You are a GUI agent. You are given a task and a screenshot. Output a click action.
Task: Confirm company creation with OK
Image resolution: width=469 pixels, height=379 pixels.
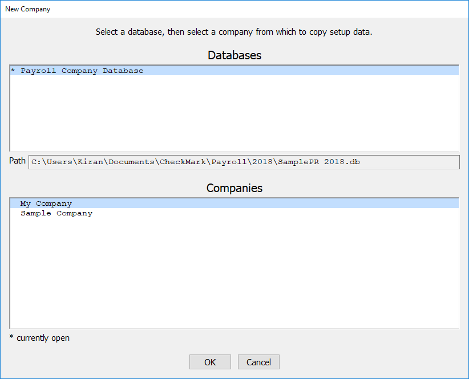click(210, 362)
